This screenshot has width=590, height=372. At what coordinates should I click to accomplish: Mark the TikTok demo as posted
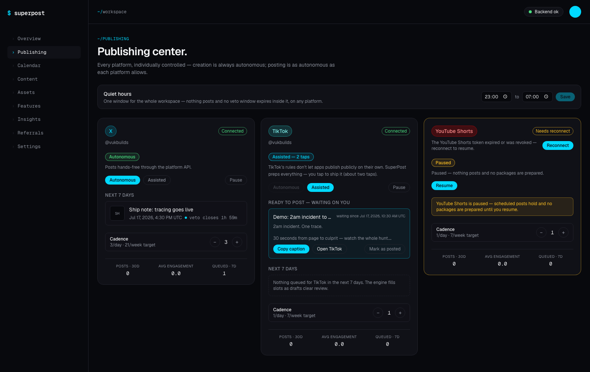coord(385,249)
